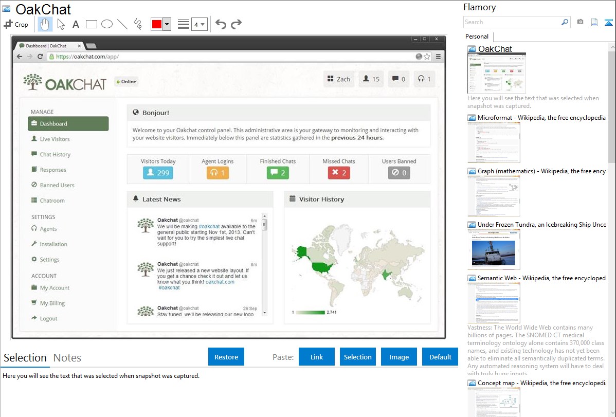The width and height of the screenshot is (616, 417).
Task: Redo the annotation
Action: tap(236, 24)
